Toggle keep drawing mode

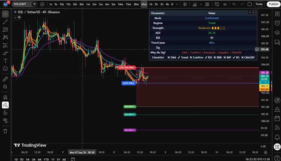(x=5, y=105)
